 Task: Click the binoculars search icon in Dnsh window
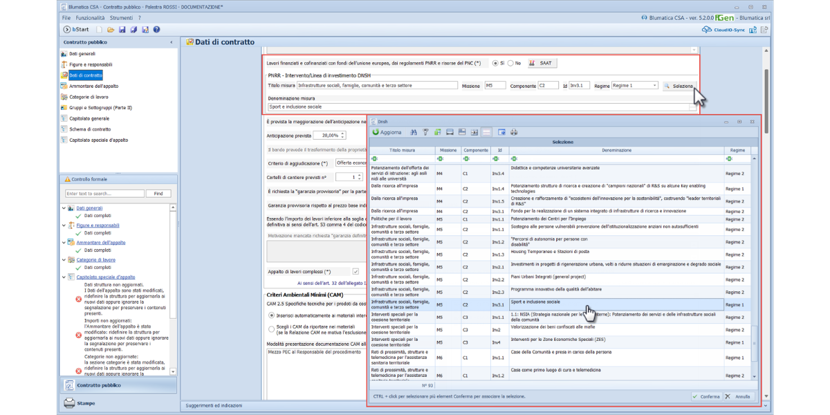click(x=414, y=132)
